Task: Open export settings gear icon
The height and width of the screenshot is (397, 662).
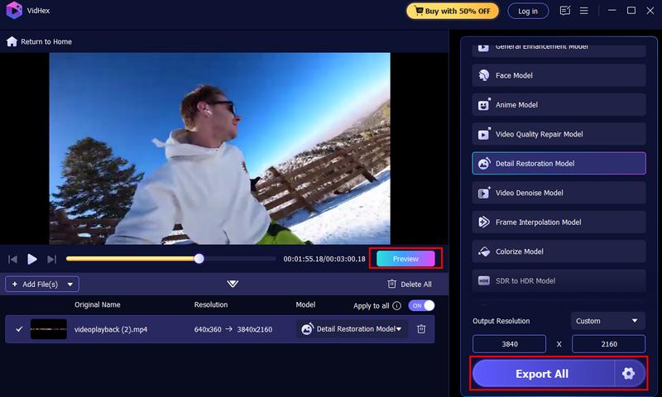Action: pos(628,374)
